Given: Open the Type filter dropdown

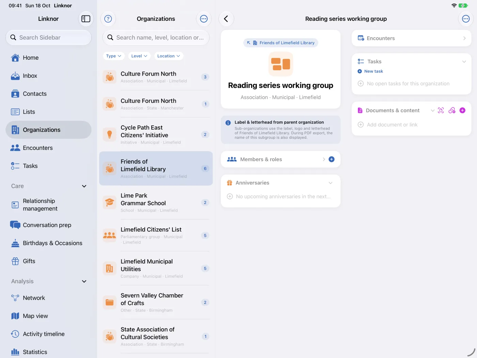Looking at the screenshot, I should pos(113,56).
